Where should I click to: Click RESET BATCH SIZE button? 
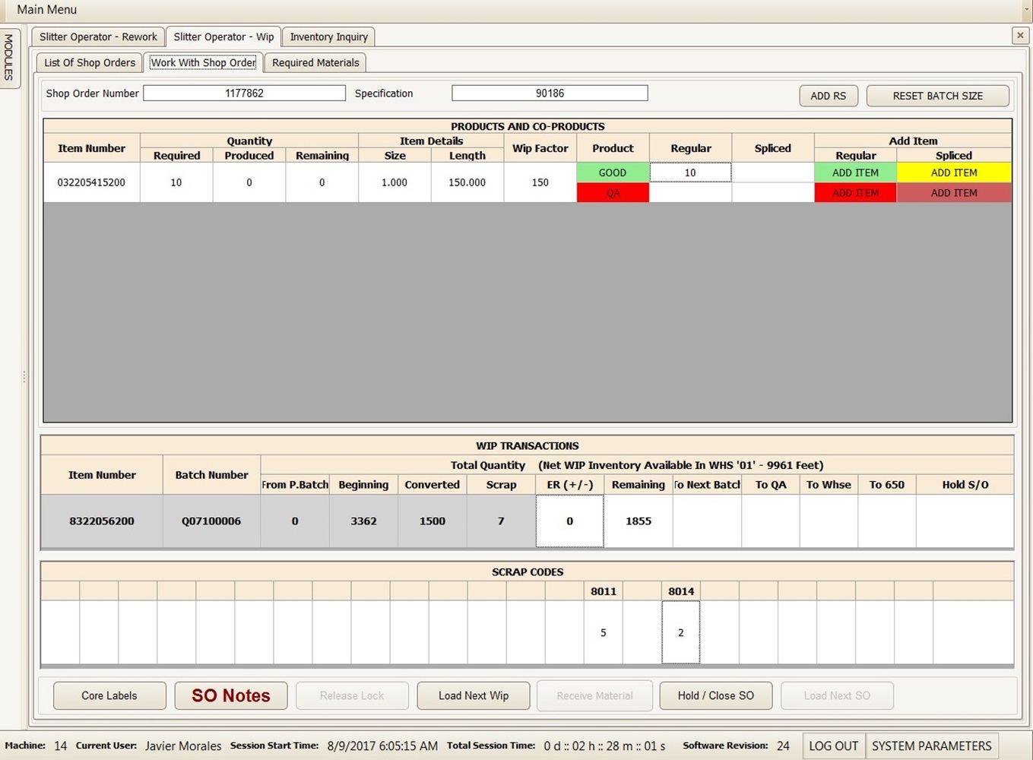(x=937, y=96)
